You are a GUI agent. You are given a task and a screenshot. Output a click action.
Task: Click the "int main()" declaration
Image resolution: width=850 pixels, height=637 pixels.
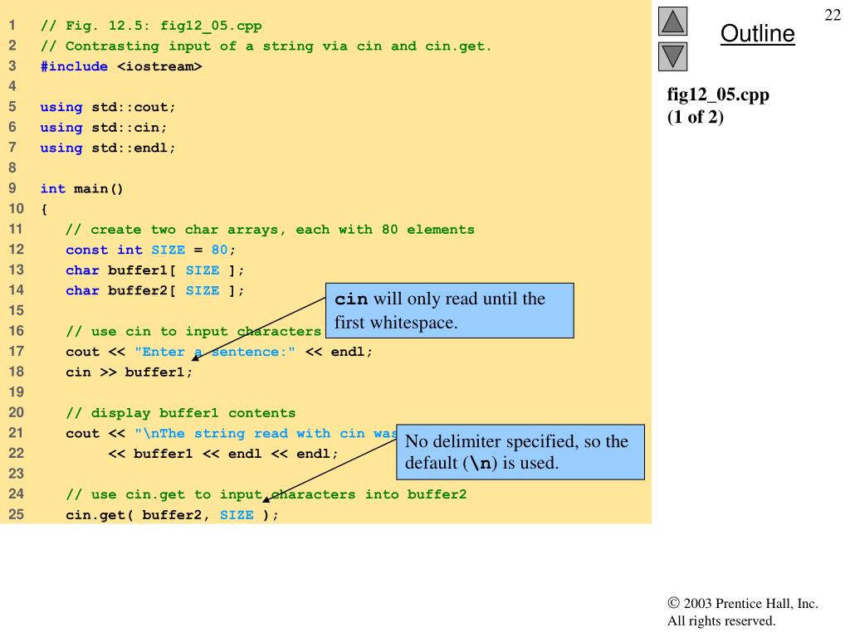click(x=82, y=188)
